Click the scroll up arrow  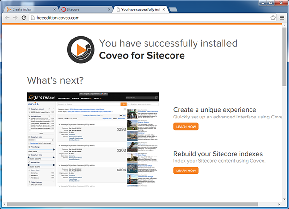click(x=284, y=26)
